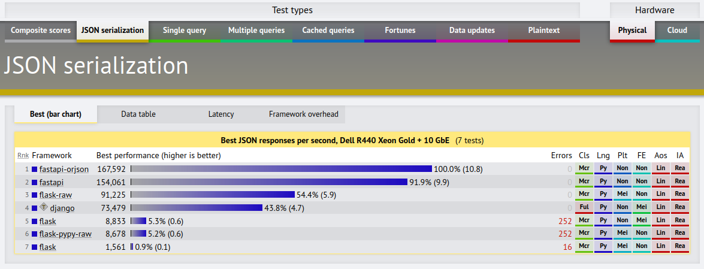Choose Cloud hardware tab
Screen dimensions: 704x269
point(677,31)
